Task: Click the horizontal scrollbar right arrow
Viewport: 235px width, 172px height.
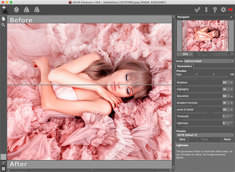Action: 170,170
